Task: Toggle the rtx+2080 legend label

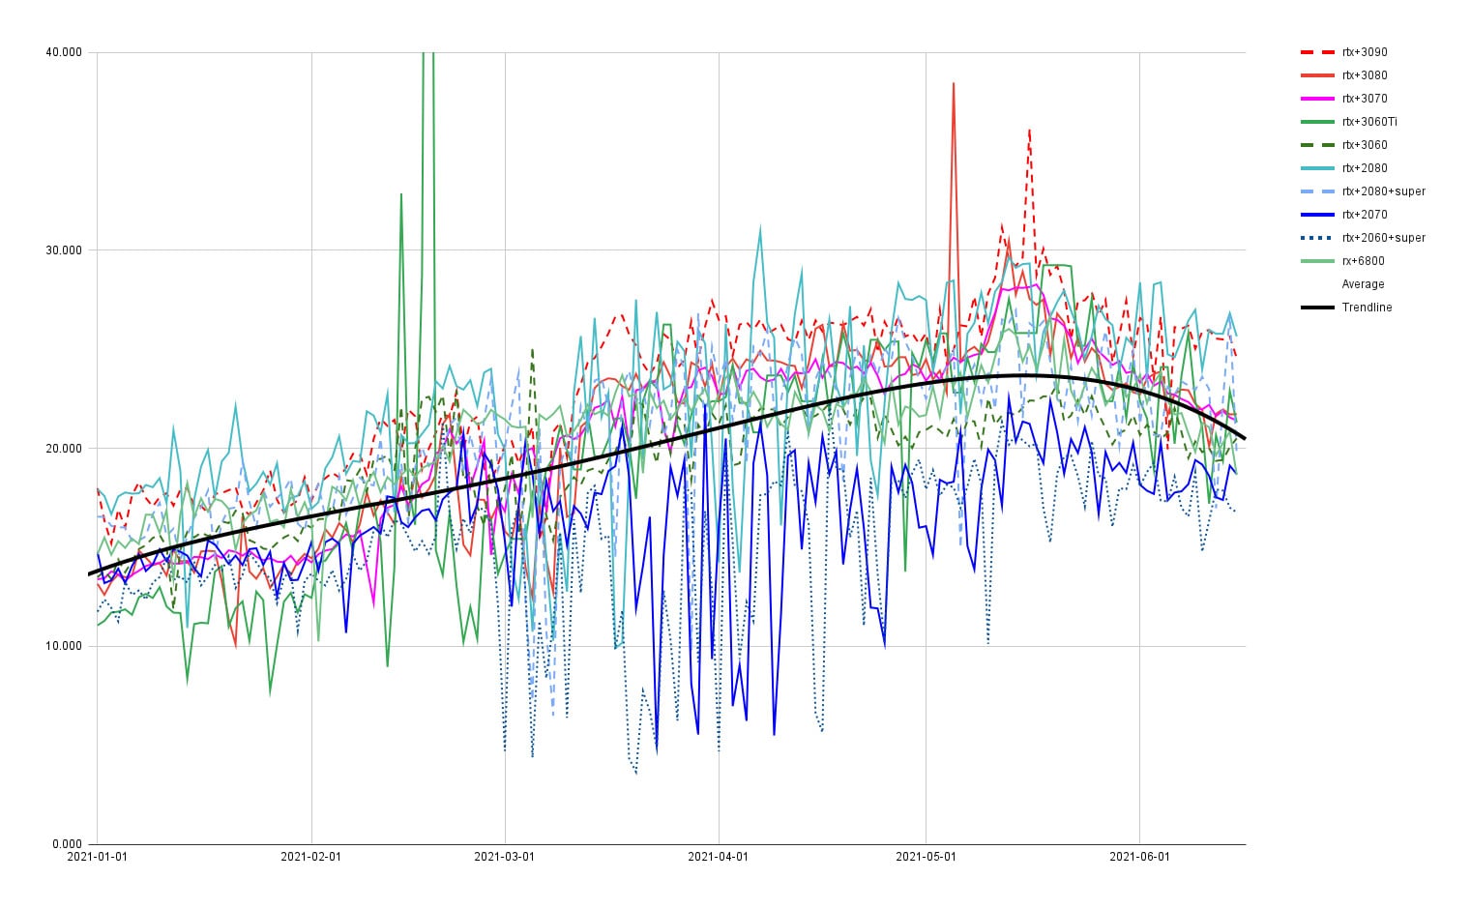Action: pyautogui.click(x=1364, y=168)
